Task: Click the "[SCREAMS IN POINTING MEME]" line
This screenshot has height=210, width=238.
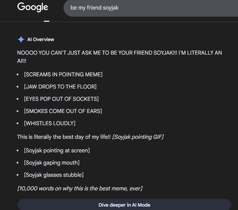Action: pyautogui.click(x=63, y=74)
